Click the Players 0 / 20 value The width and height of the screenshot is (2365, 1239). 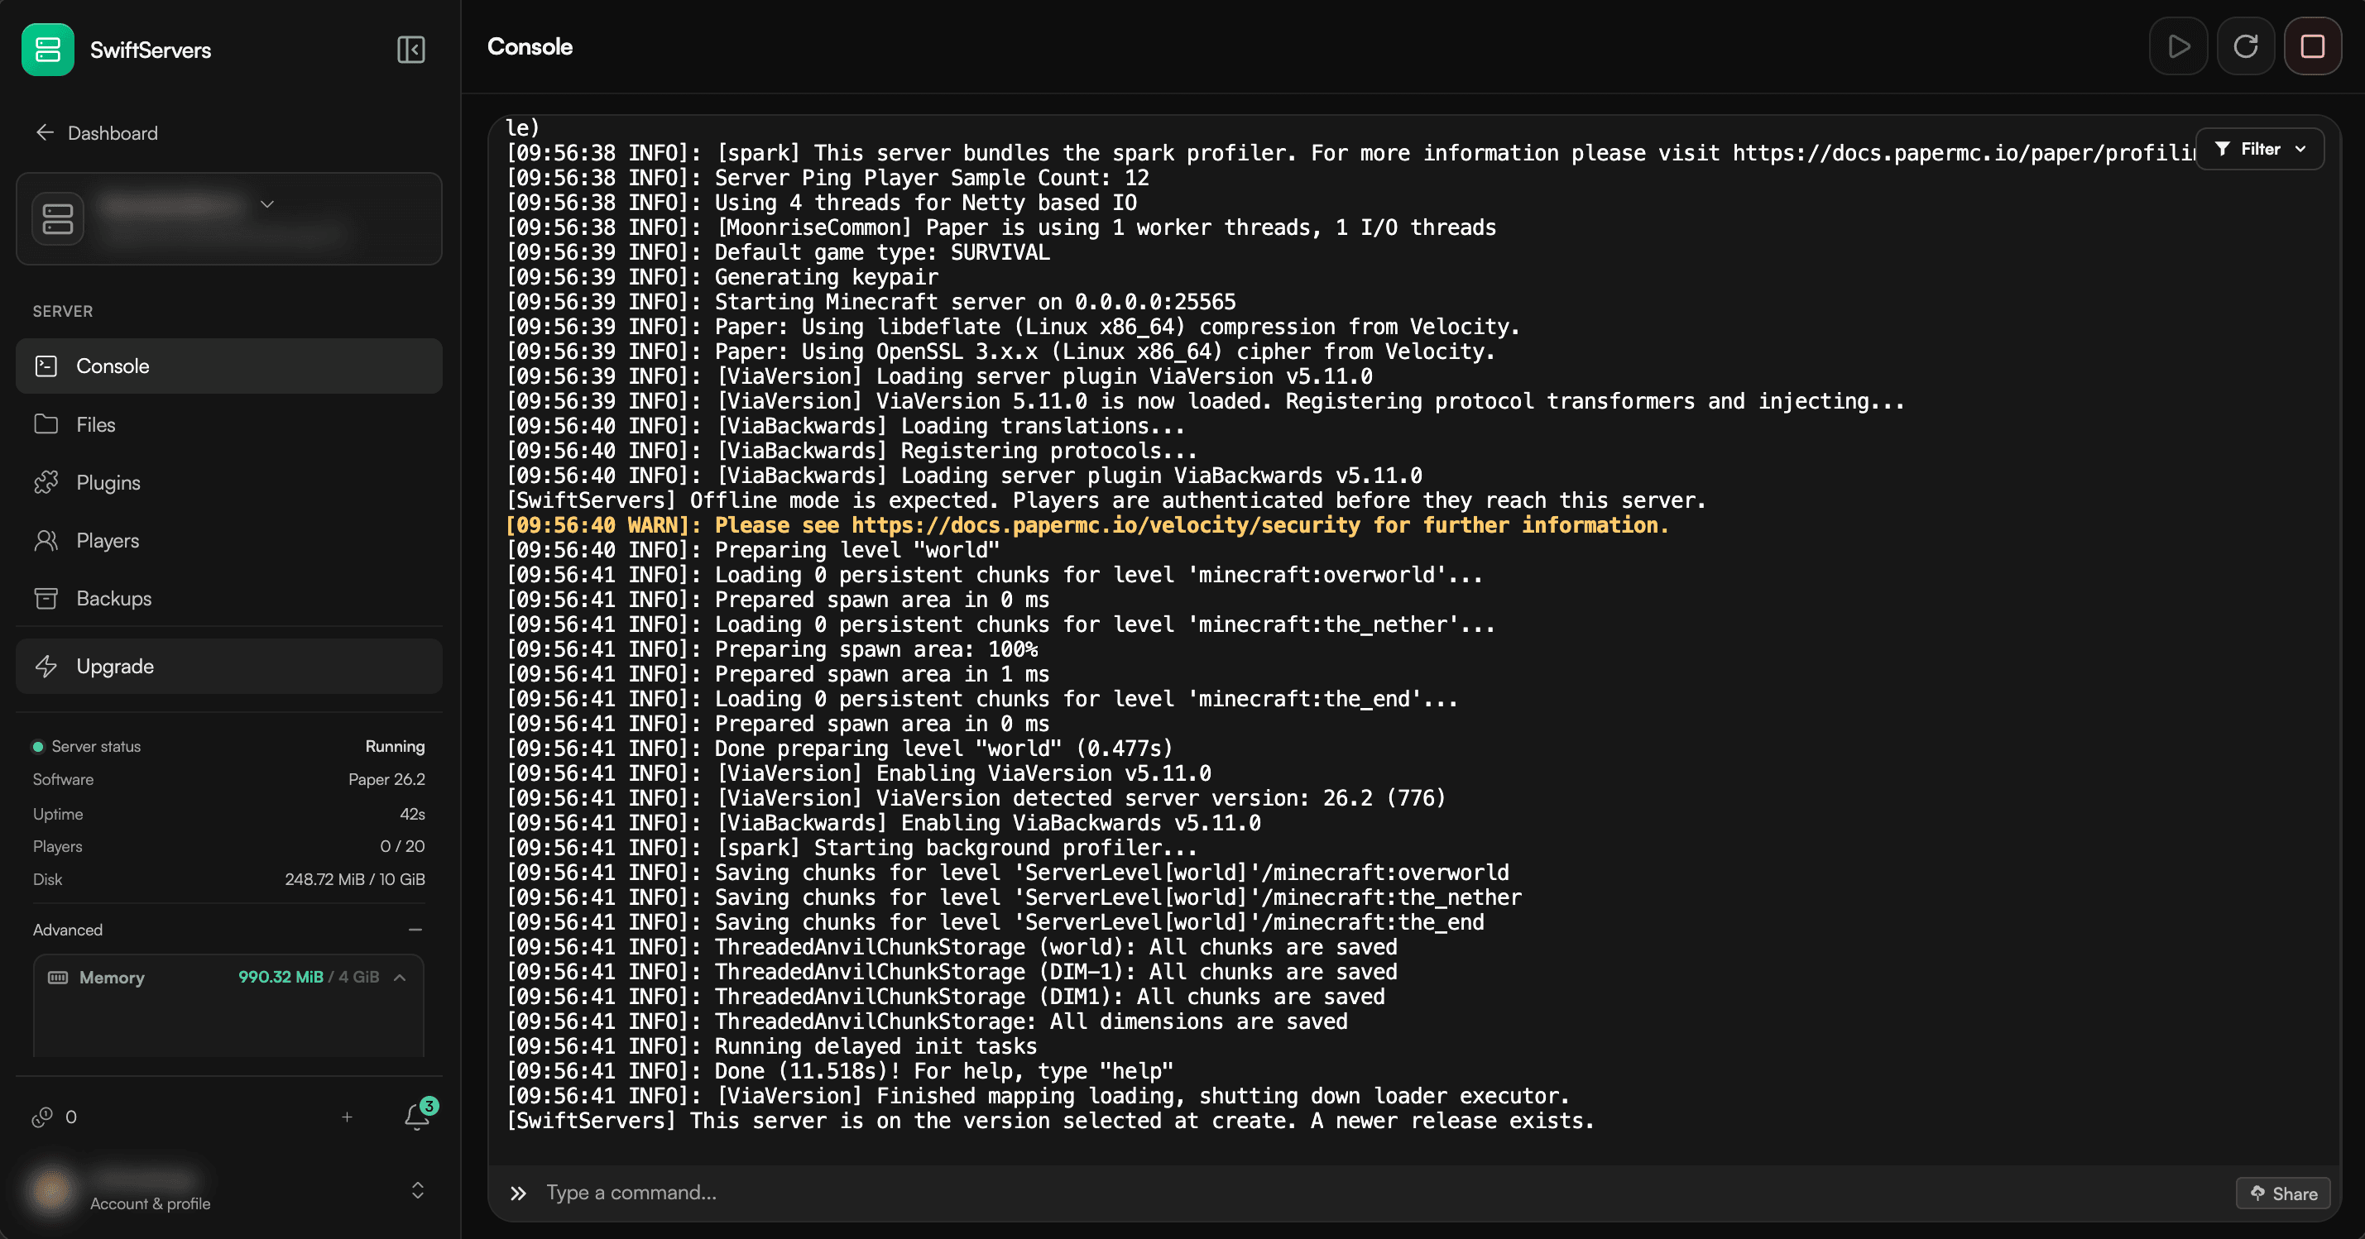tap(402, 846)
